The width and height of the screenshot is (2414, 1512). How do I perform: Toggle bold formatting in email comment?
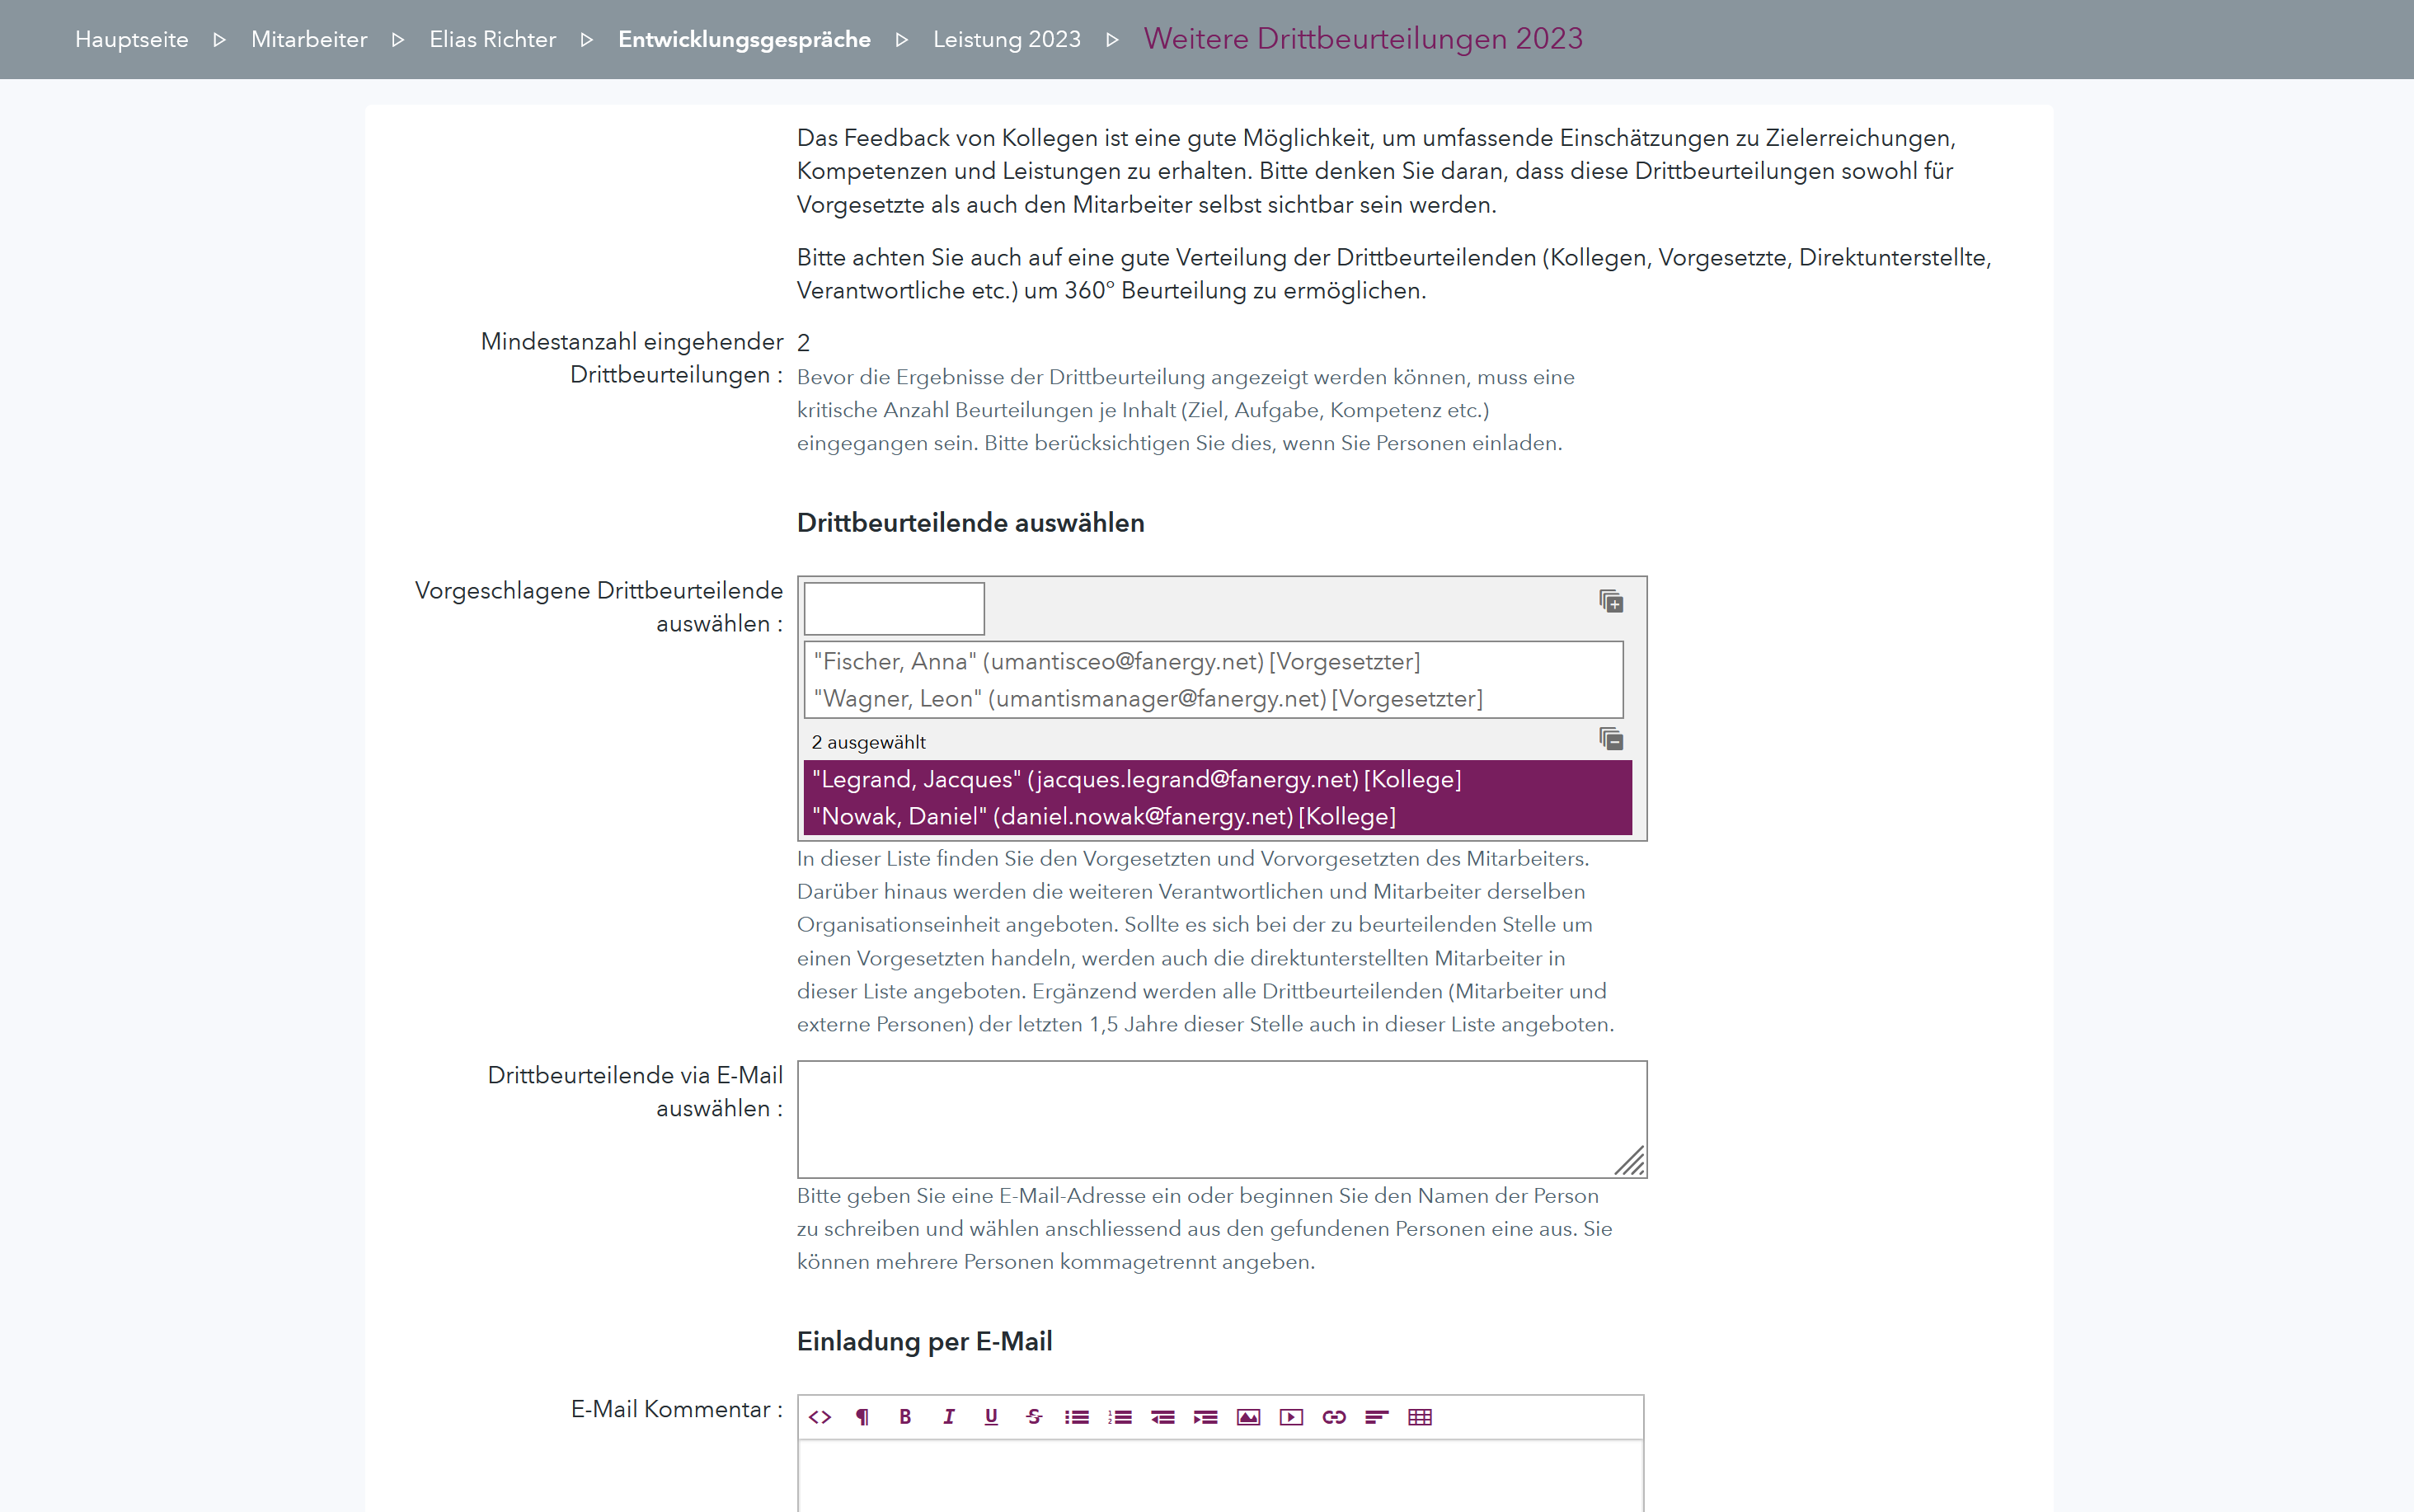(905, 1417)
